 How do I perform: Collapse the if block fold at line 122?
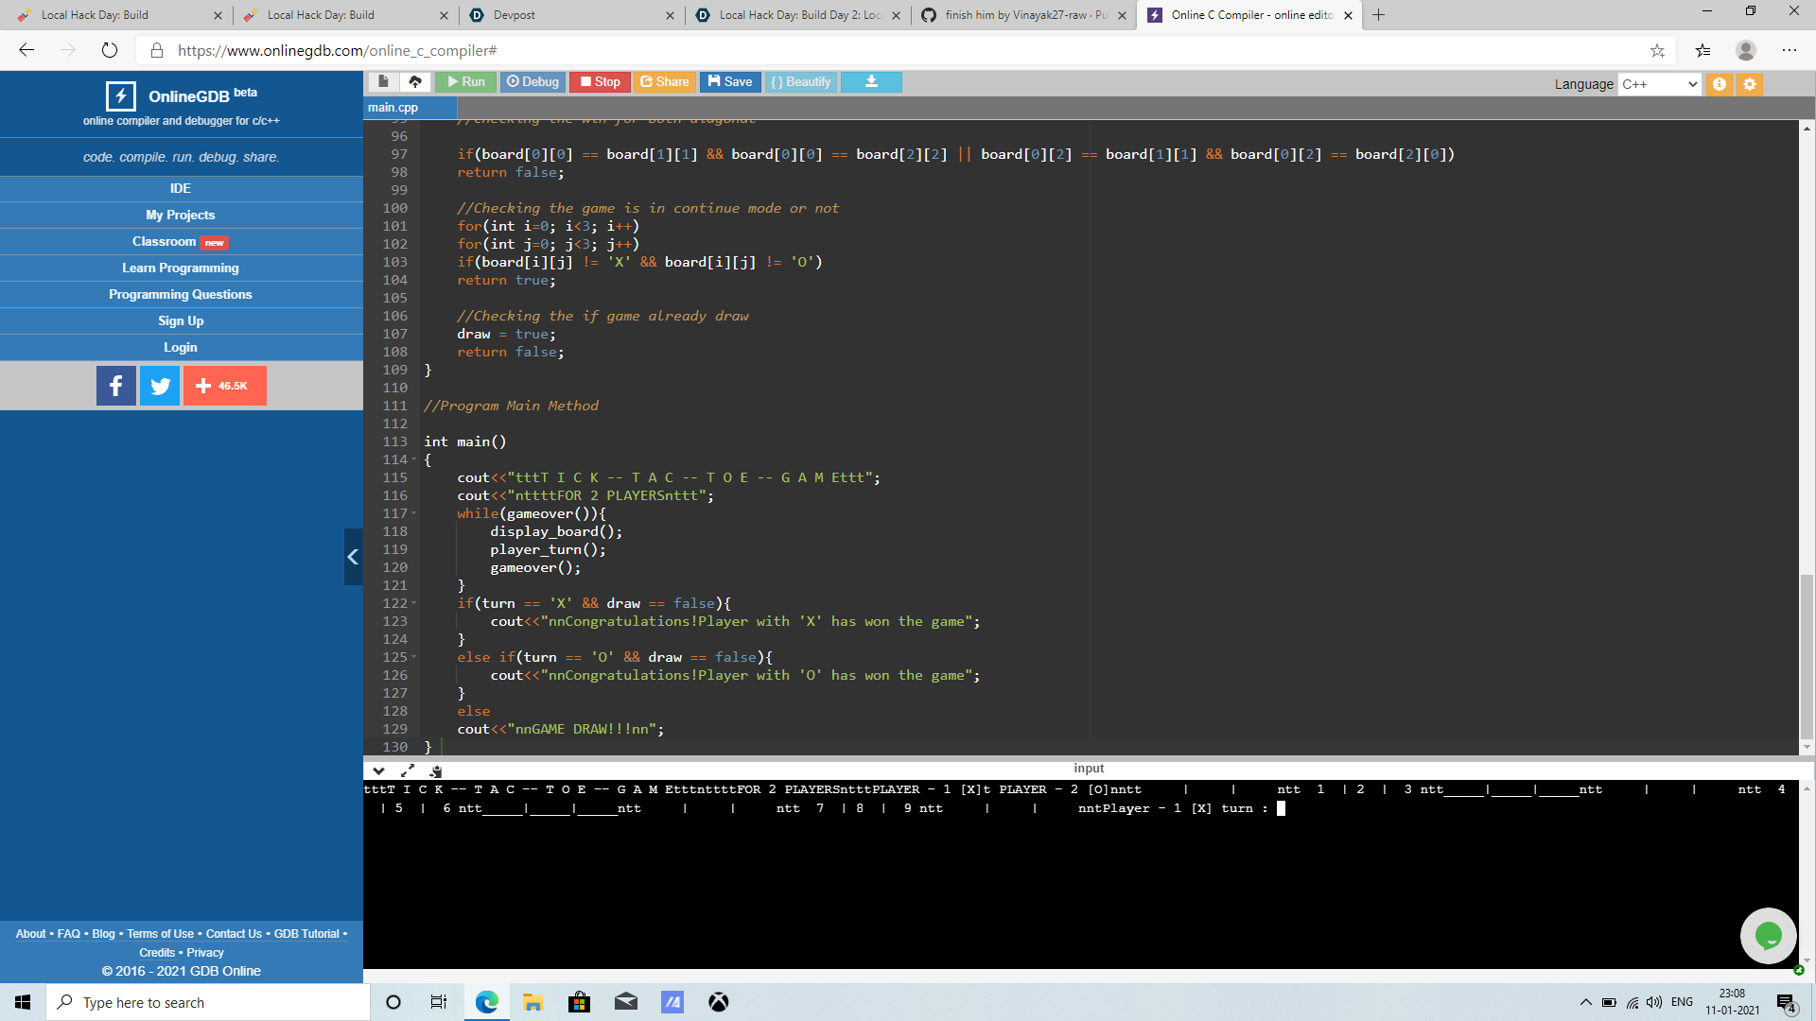tap(414, 603)
